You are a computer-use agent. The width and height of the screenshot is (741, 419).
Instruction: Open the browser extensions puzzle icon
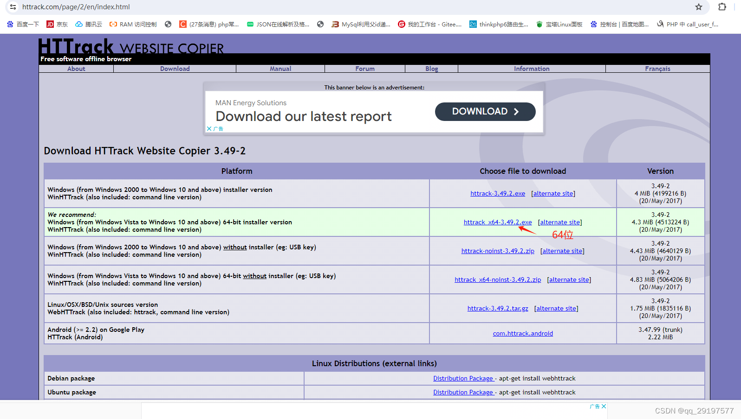tap(722, 7)
